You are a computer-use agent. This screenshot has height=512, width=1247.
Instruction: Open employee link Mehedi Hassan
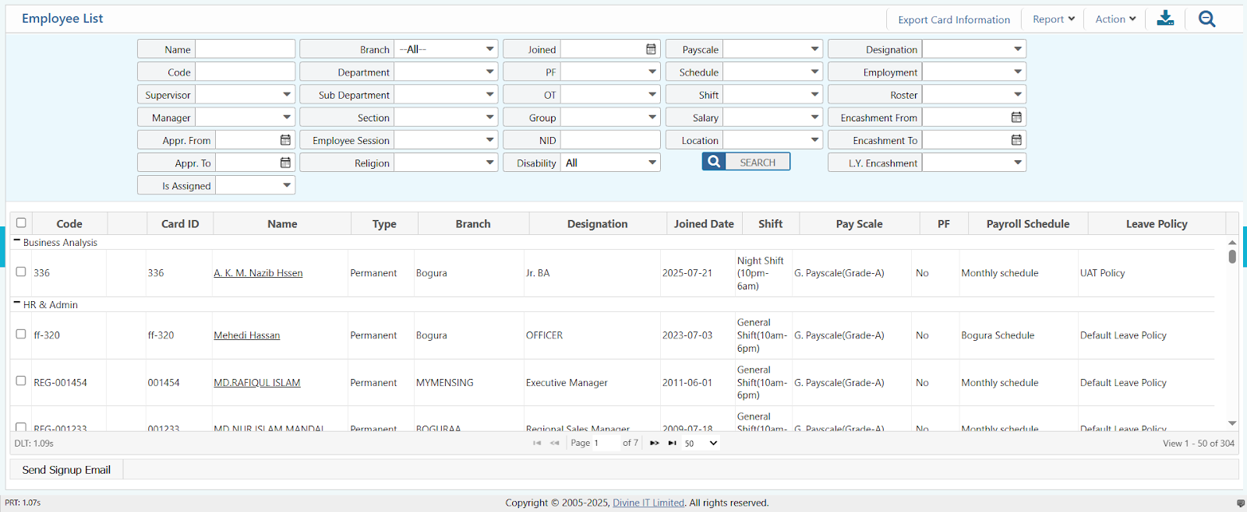click(x=246, y=335)
